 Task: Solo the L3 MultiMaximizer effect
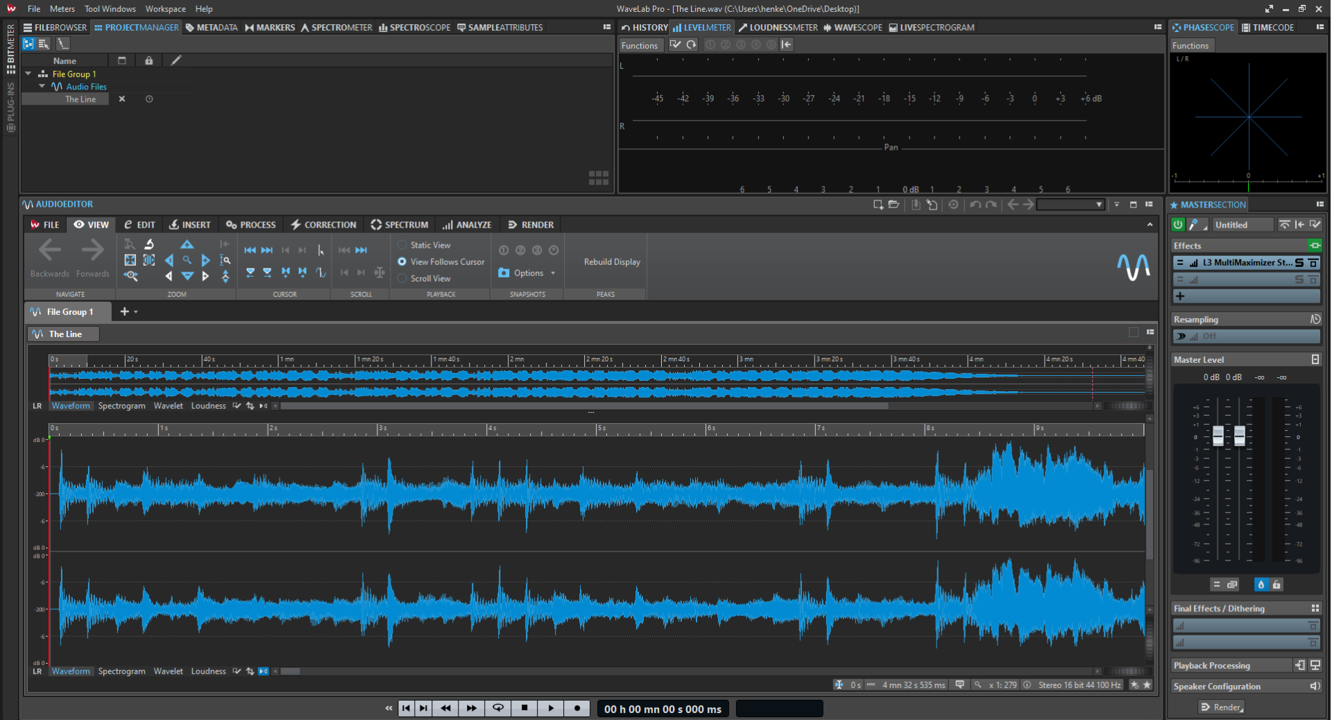(x=1299, y=263)
